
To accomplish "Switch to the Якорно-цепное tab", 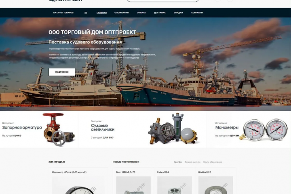I will coord(192,162).
